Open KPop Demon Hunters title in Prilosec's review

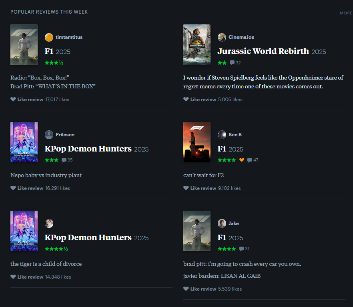click(88, 149)
